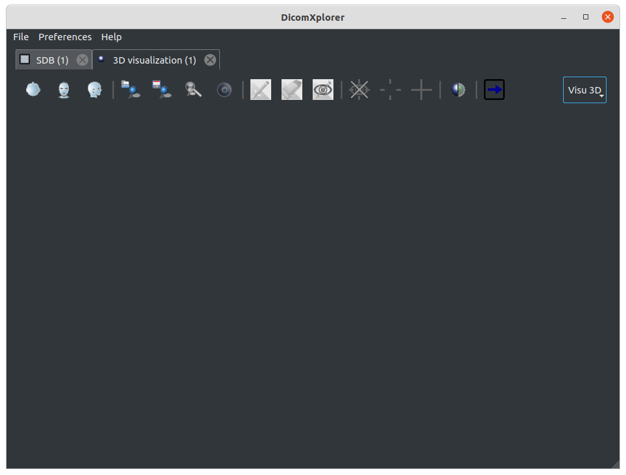Close the 3D visualization (1) tab

tap(210, 60)
